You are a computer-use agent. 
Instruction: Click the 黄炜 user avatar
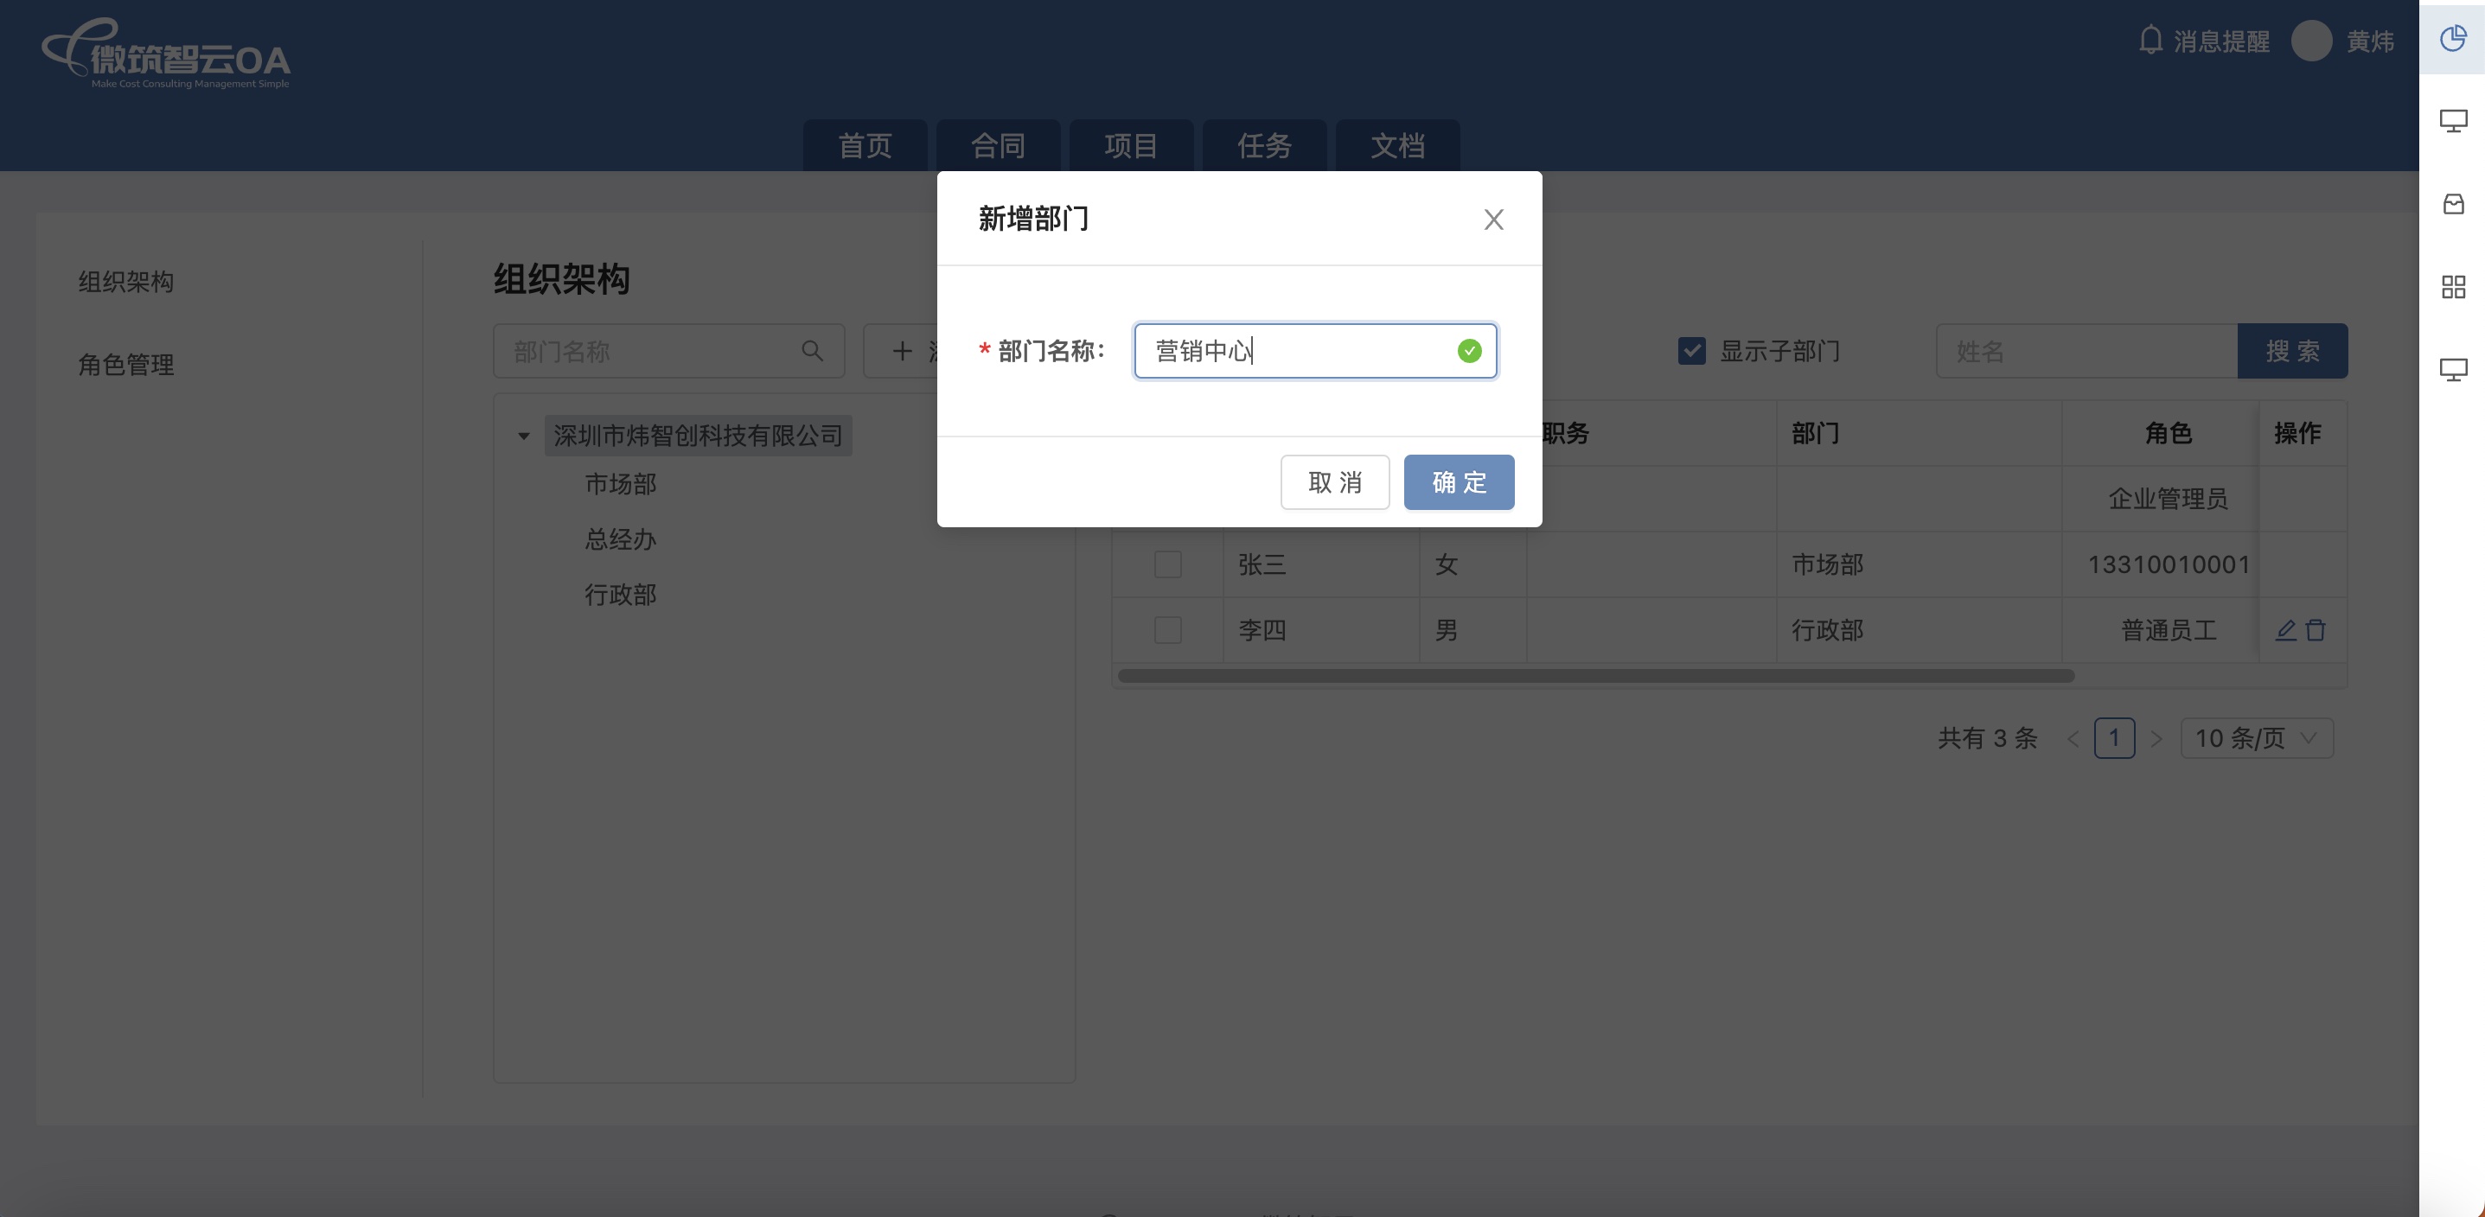point(2311,41)
